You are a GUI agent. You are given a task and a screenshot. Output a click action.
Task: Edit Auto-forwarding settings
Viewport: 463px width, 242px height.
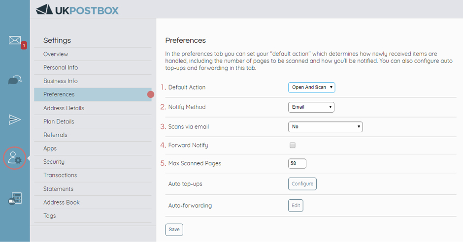[296, 206]
